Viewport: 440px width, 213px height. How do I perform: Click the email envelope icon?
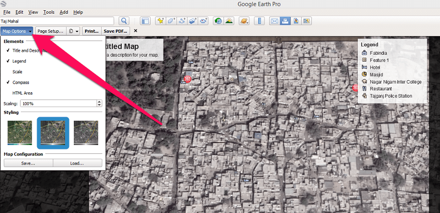(x=274, y=21)
